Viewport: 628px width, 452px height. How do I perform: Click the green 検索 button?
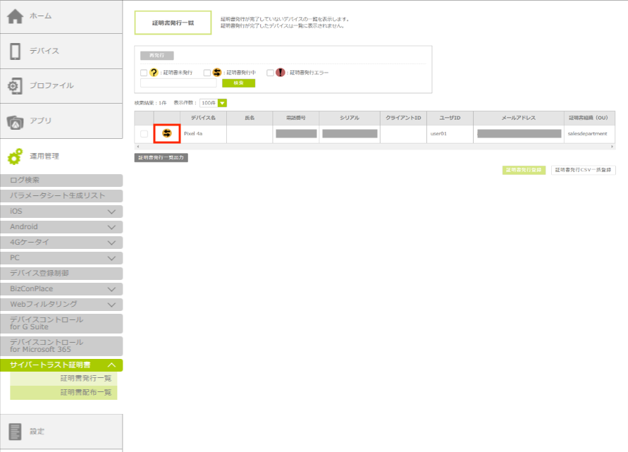238,83
